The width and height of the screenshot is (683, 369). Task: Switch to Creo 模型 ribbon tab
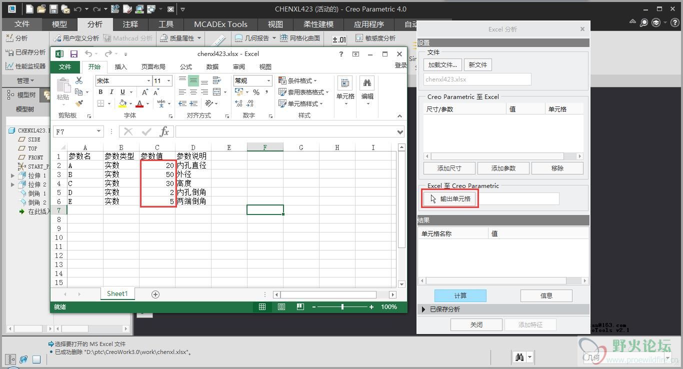pos(59,24)
